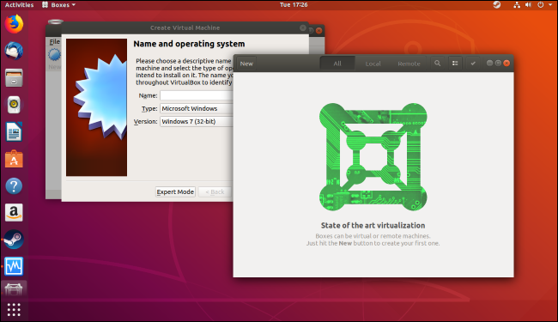
Task: Minimize the Boxes window
Action: (489, 63)
